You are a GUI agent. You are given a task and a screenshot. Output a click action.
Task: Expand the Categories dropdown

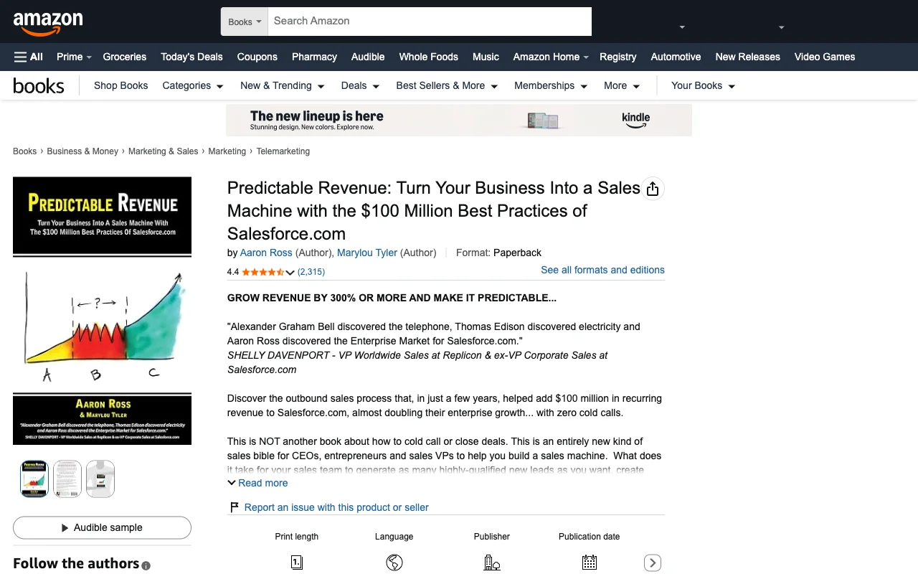[x=193, y=85]
